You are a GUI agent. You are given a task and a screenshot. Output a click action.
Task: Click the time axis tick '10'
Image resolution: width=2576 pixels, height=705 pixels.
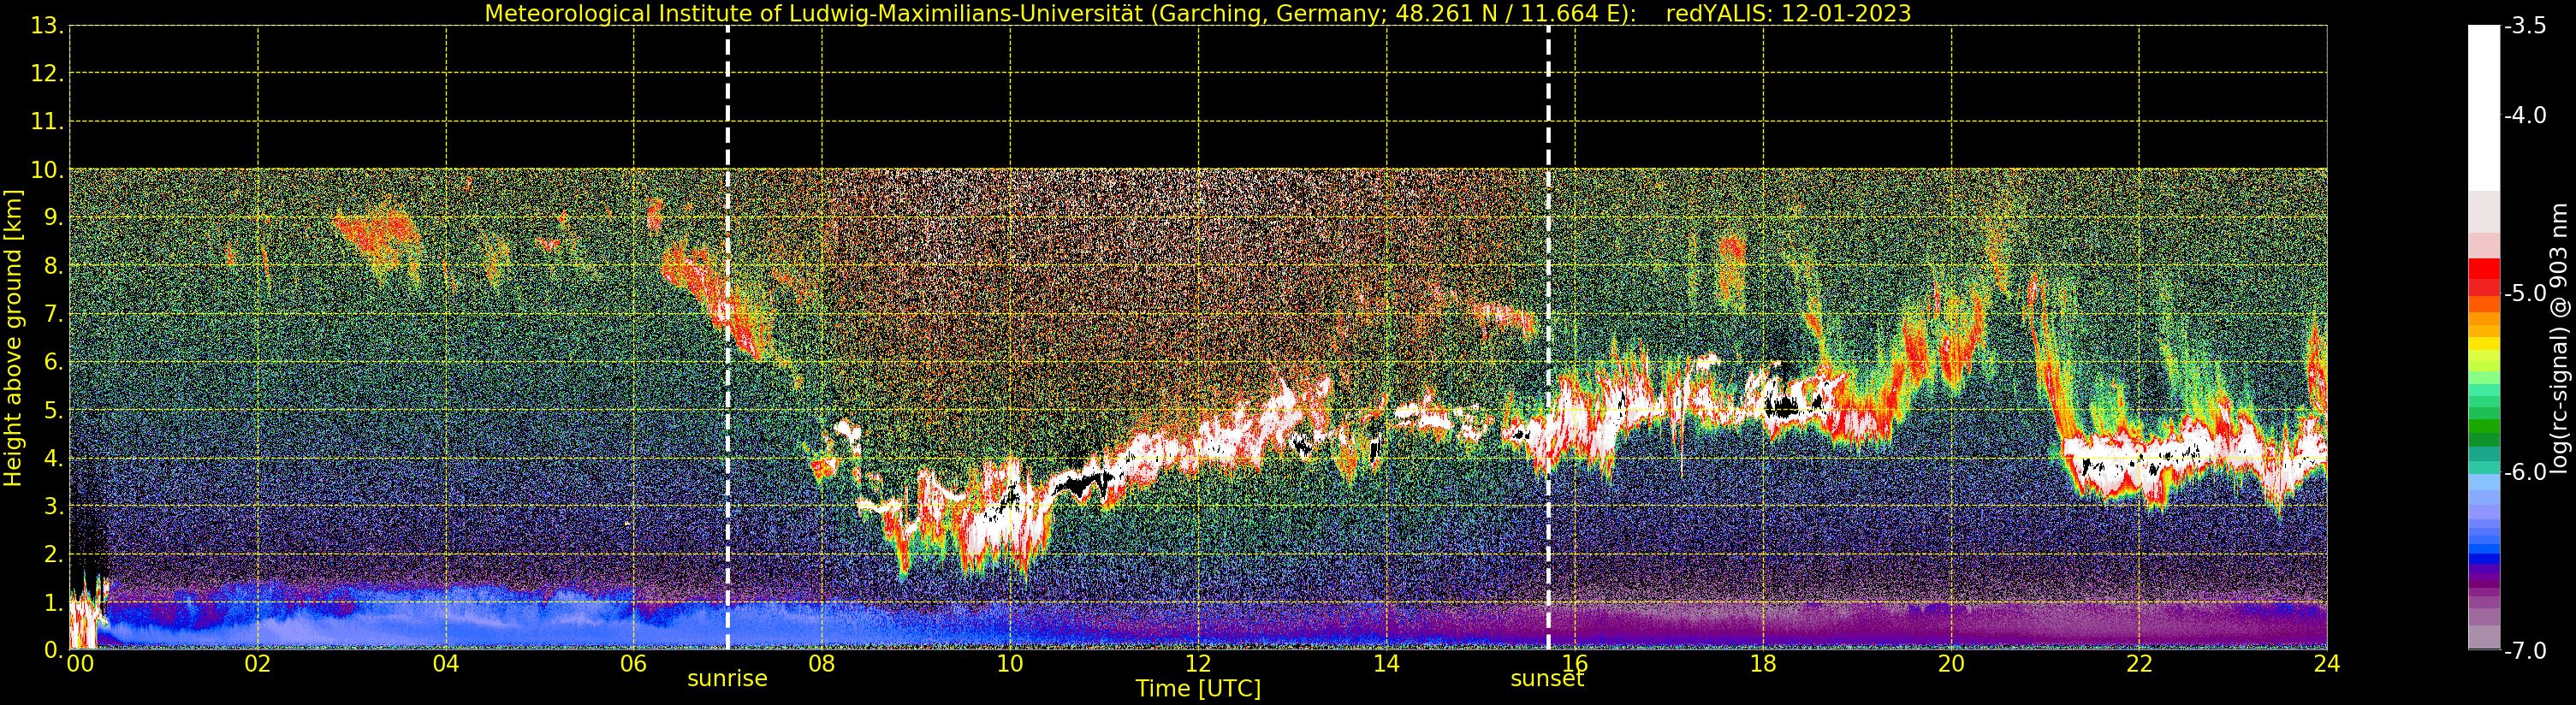(x=1010, y=664)
